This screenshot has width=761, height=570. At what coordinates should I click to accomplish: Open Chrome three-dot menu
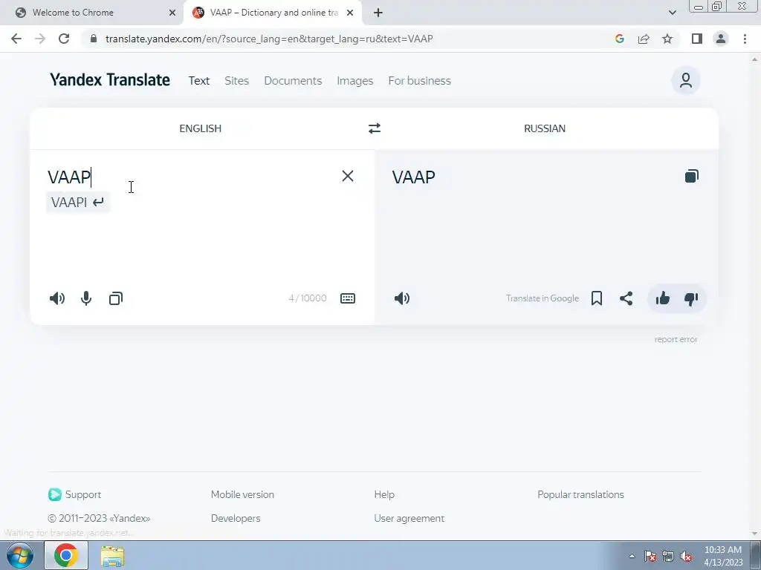click(x=745, y=39)
